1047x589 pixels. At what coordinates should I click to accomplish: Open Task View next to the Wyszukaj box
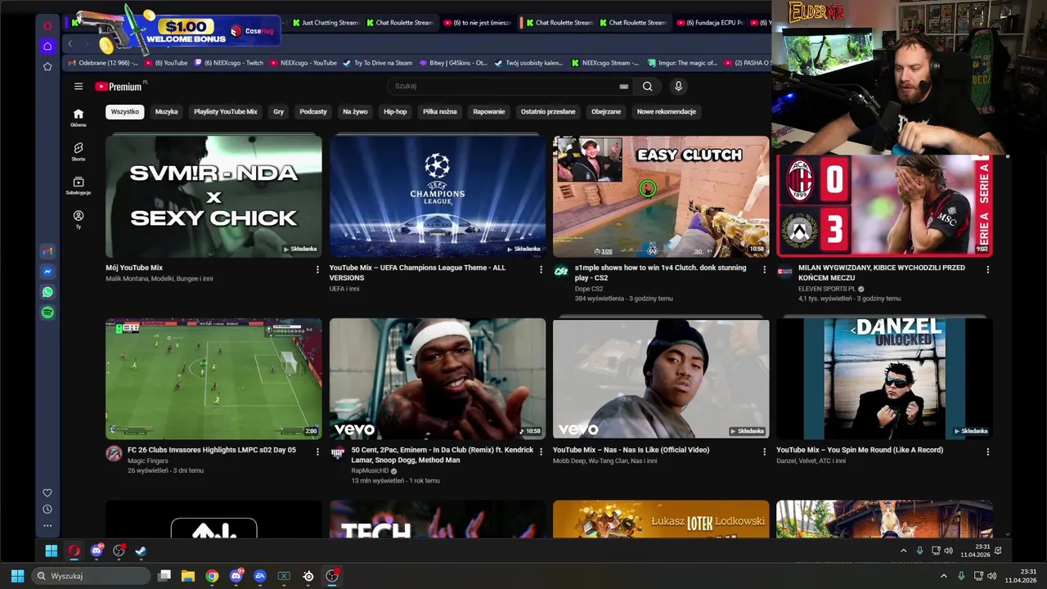coord(164,576)
